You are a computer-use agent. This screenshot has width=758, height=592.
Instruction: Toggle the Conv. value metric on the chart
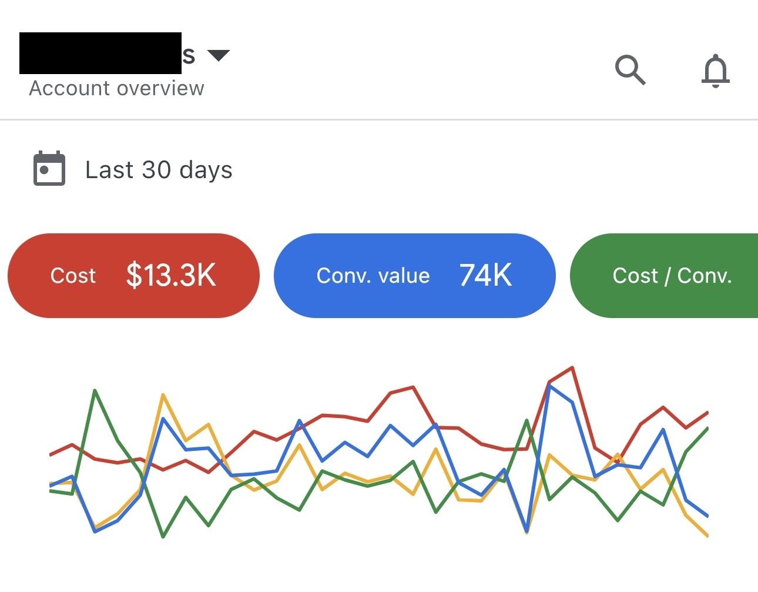tap(414, 275)
